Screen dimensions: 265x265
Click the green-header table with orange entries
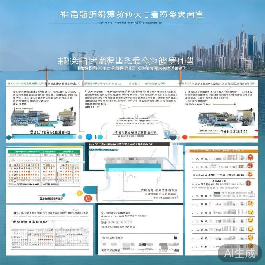(x=44, y=168)
